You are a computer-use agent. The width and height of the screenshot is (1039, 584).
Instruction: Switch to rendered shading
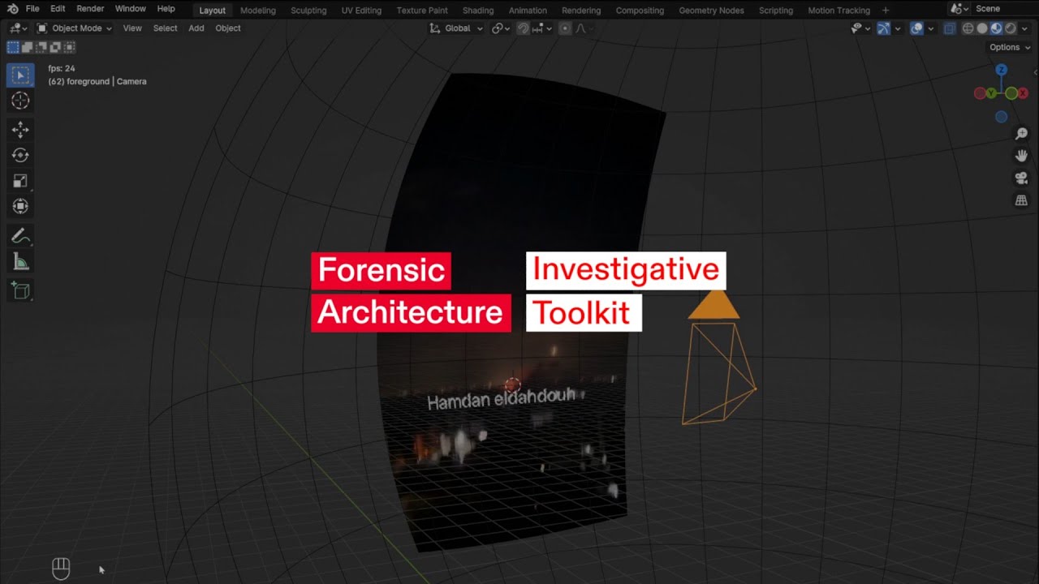pyautogui.click(x=1011, y=28)
